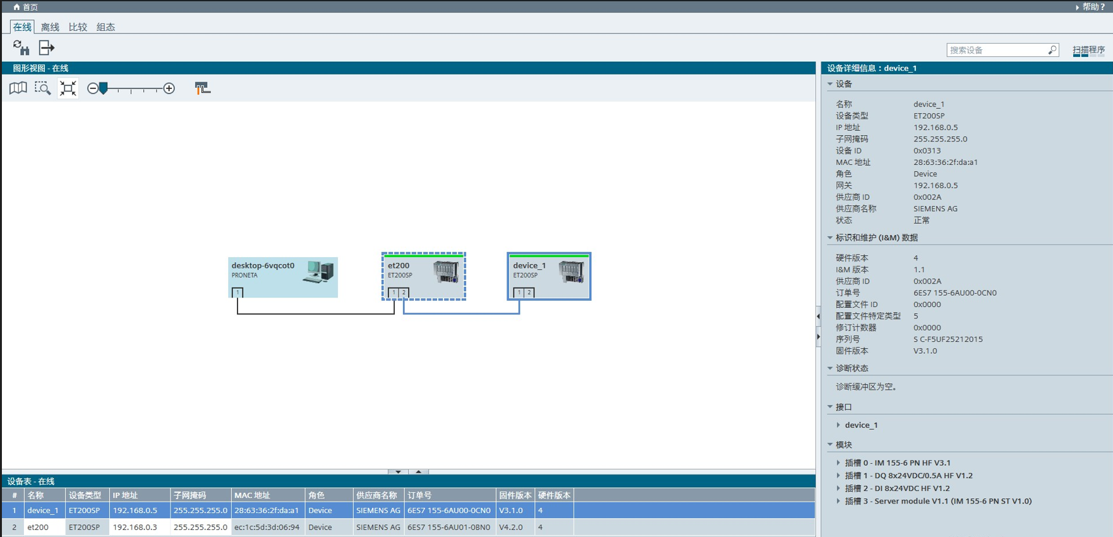Switch to the 离线 tab
This screenshot has height=537, width=1113.
click(x=50, y=27)
